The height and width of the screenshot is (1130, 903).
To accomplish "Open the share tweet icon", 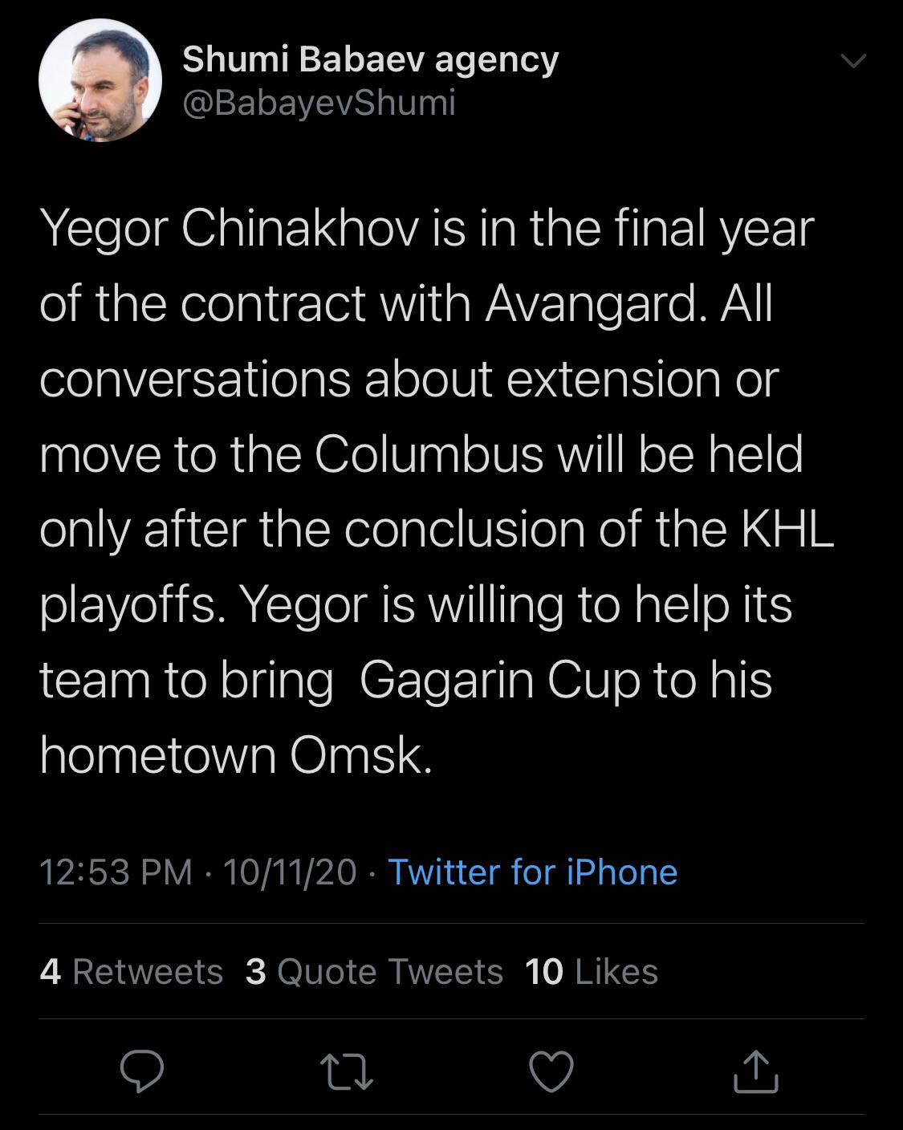I will pos(756,1073).
